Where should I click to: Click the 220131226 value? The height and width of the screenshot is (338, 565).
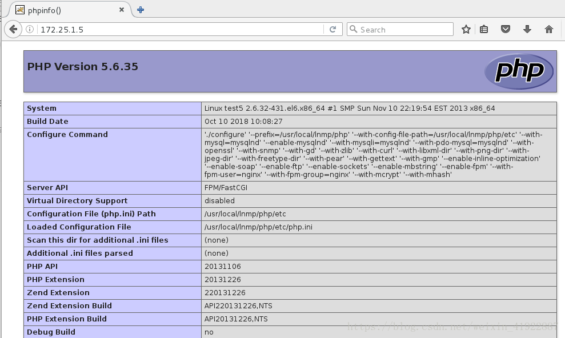coord(225,293)
